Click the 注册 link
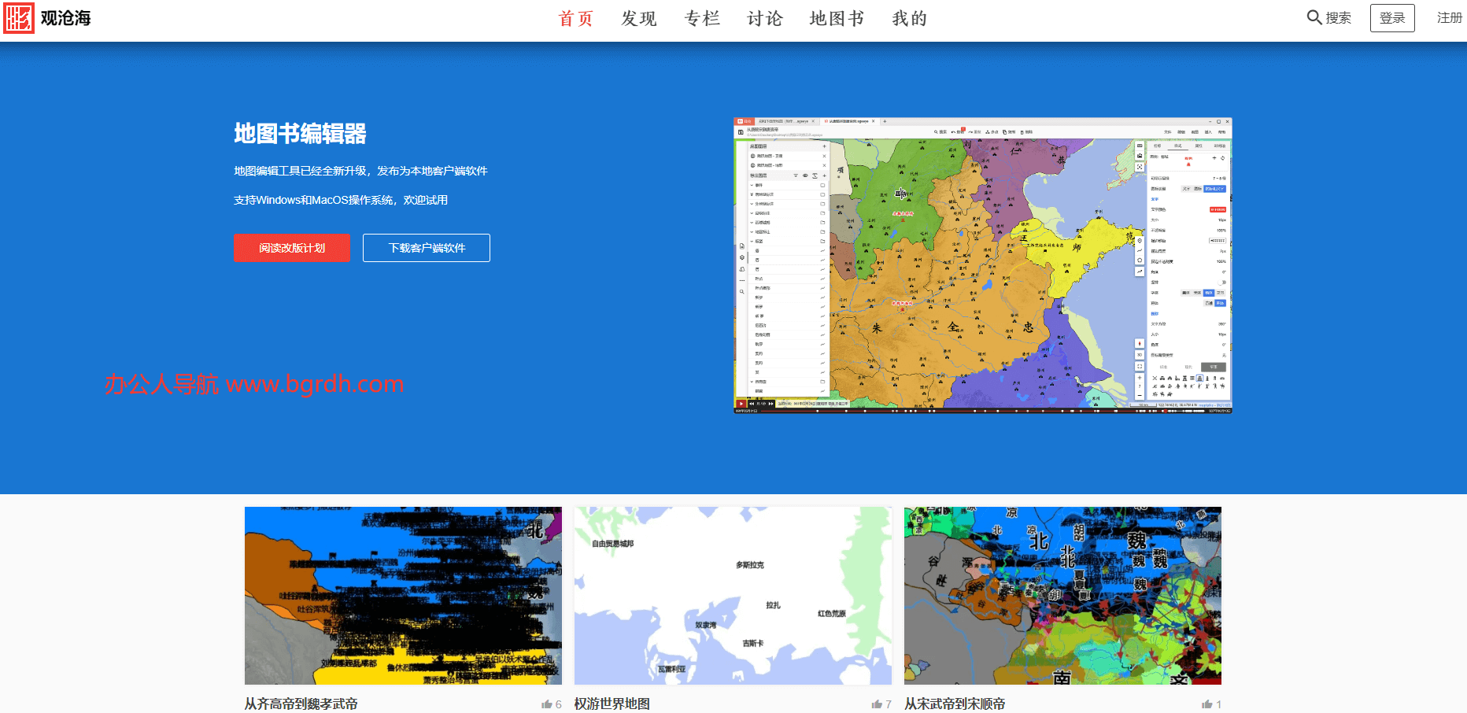This screenshot has width=1467, height=713. (x=1449, y=18)
